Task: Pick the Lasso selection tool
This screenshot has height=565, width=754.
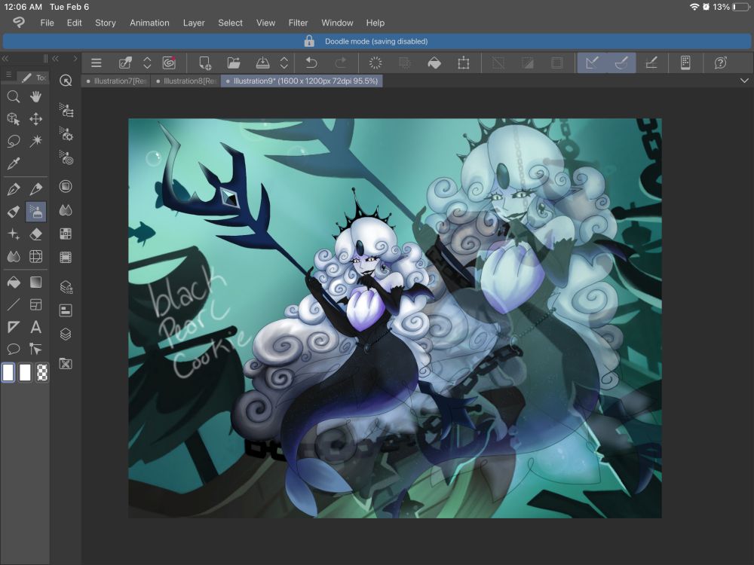Action: click(x=13, y=141)
